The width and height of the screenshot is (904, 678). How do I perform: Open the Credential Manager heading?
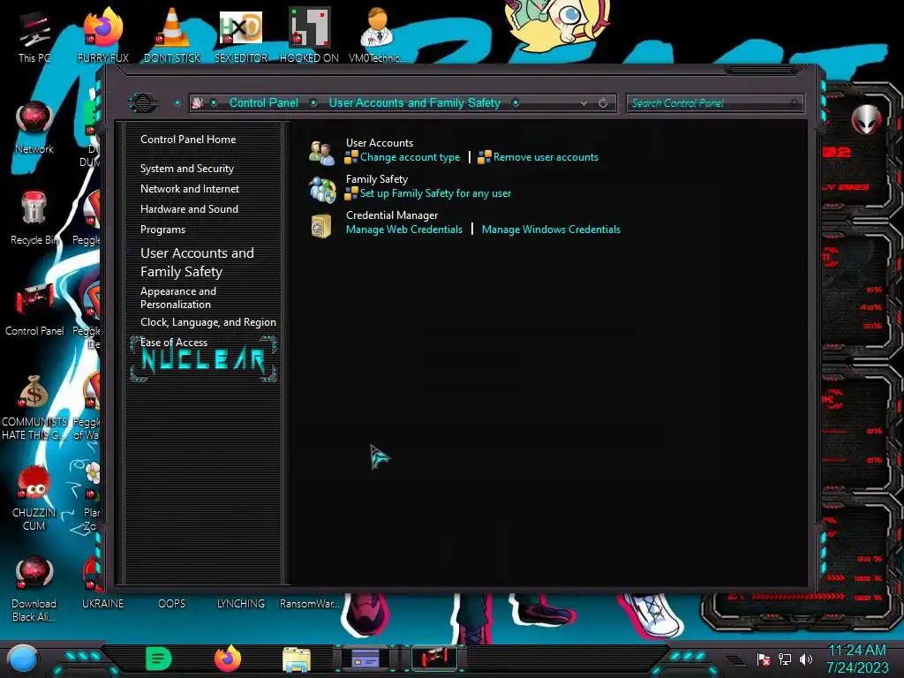tap(392, 215)
